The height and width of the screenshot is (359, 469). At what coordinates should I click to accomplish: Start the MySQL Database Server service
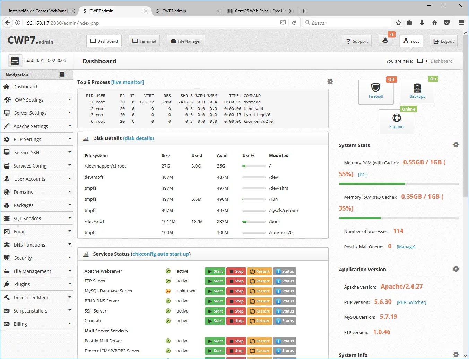215,291
